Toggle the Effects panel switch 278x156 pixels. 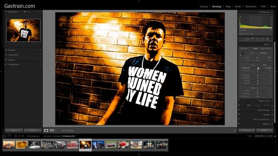(x=239, y=123)
